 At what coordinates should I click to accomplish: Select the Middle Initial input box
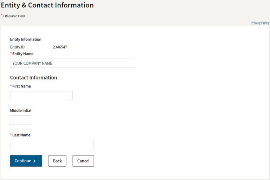(x=20, y=120)
